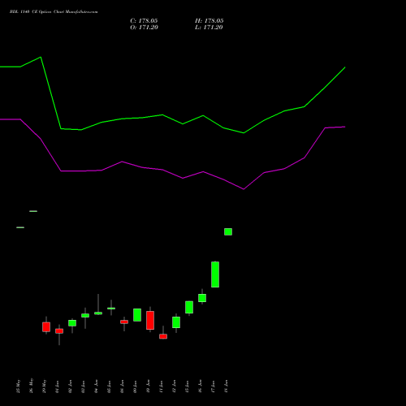Select the 10 Jun date label
The height and width of the screenshot is (406, 406).
coord(148,387)
